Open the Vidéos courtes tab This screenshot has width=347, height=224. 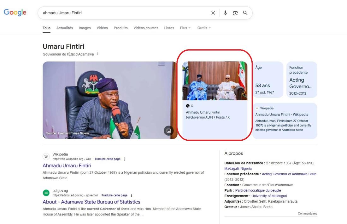[146, 28]
